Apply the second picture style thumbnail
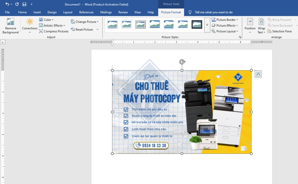 pos(126,24)
